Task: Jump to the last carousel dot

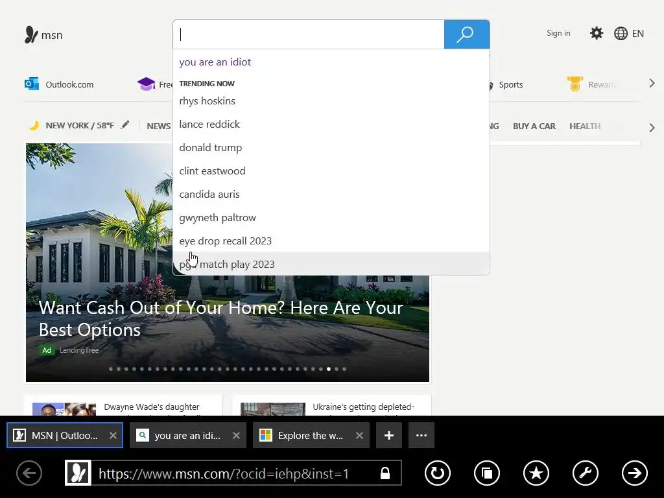Action: (344, 369)
